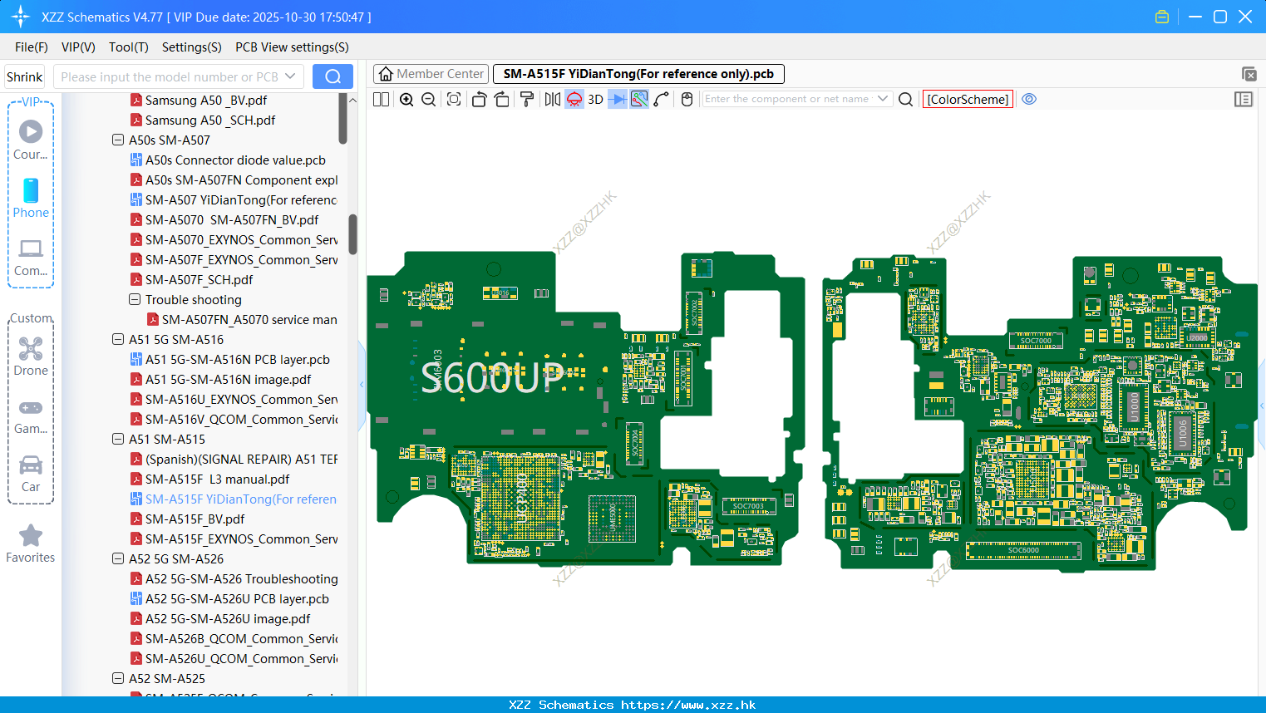Click the blue search button

click(333, 76)
